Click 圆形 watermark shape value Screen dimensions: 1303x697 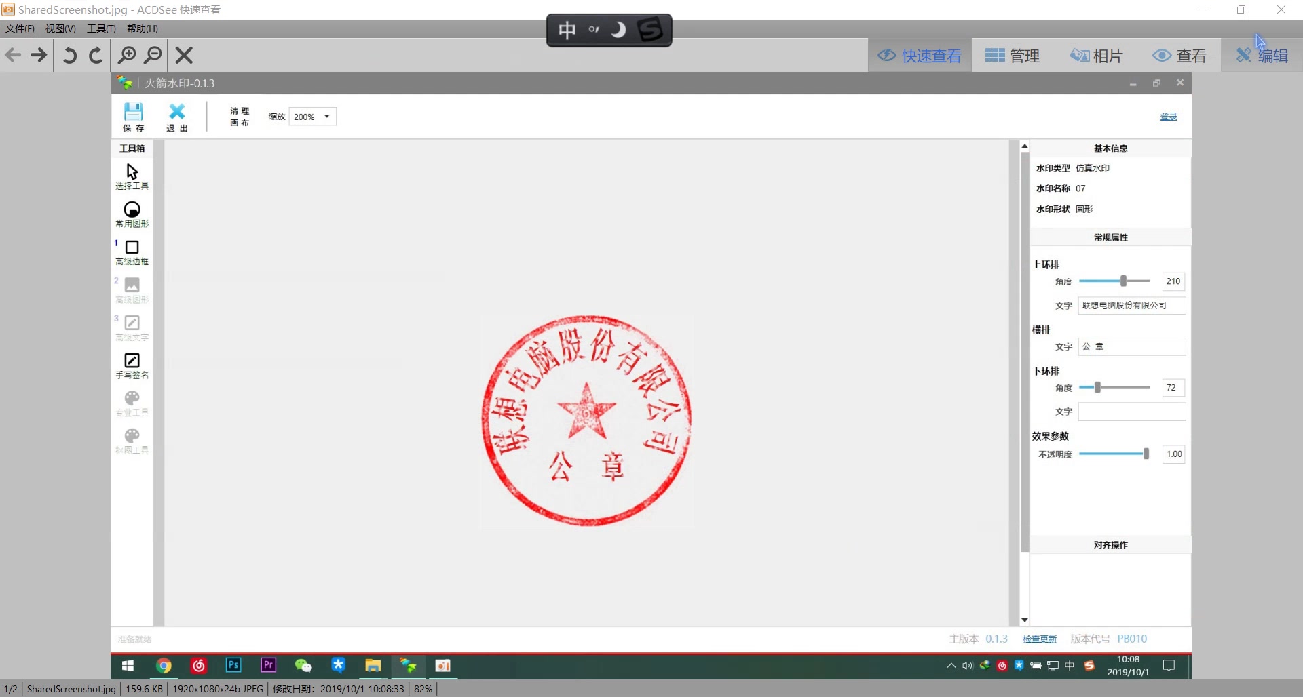pyautogui.click(x=1084, y=209)
